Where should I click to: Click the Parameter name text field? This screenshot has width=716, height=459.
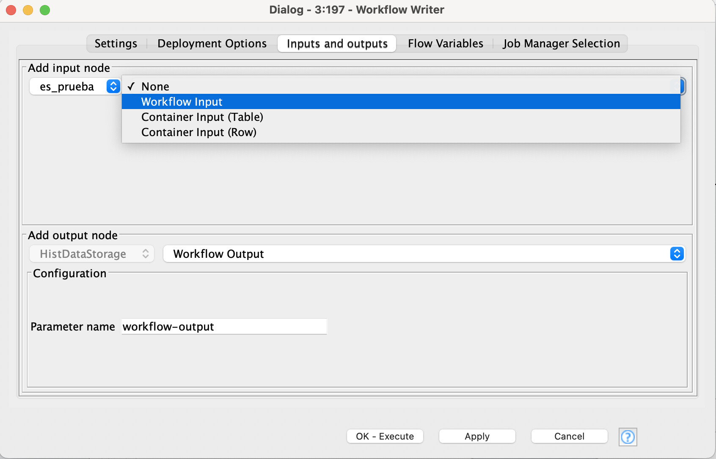pyautogui.click(x=224, y=327)
